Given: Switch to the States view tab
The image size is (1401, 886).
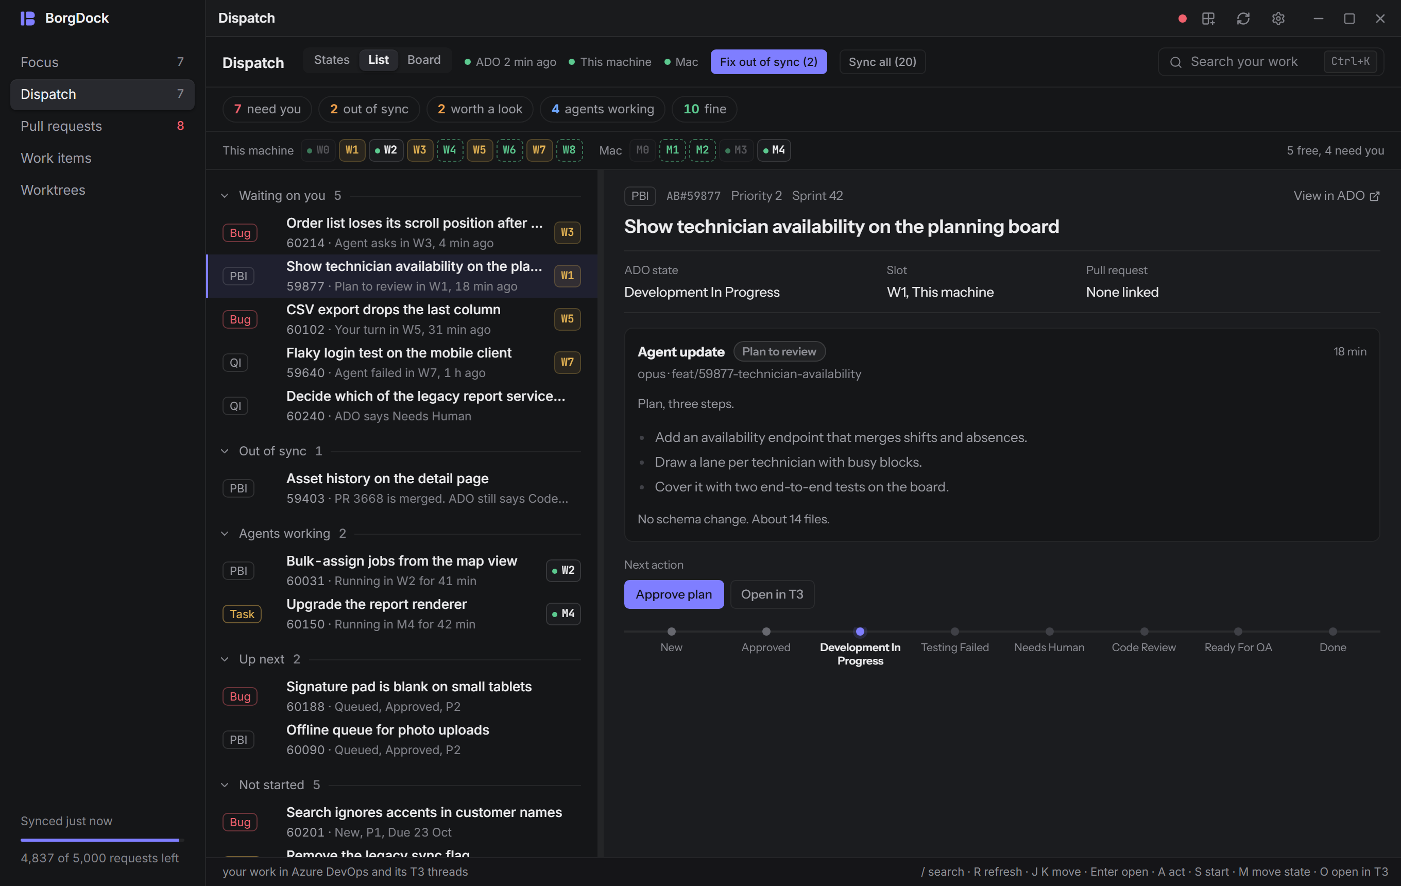Looking at the screenshot, I should (332, 60).
